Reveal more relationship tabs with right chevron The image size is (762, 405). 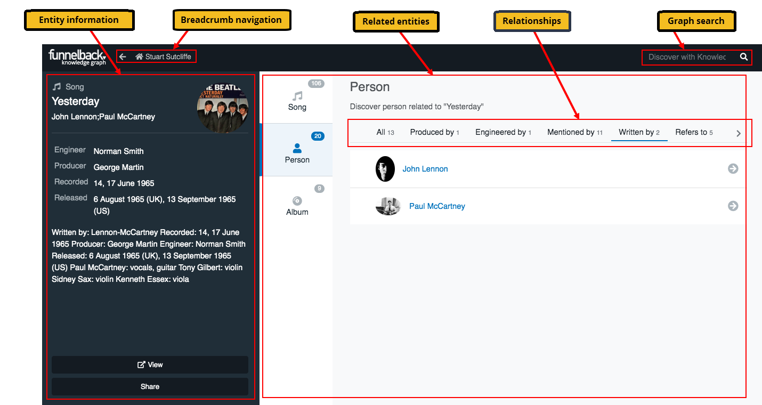[739, 133]
